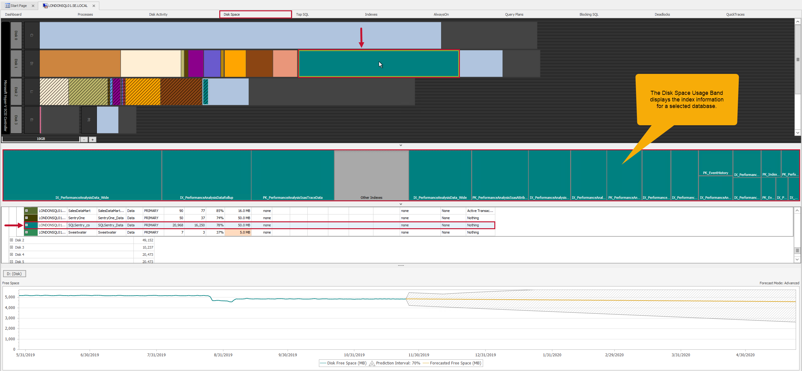This screenshot has height=371, width=802.
Task: Expand the SentryOne database row
Action: (x=27, y=218)
